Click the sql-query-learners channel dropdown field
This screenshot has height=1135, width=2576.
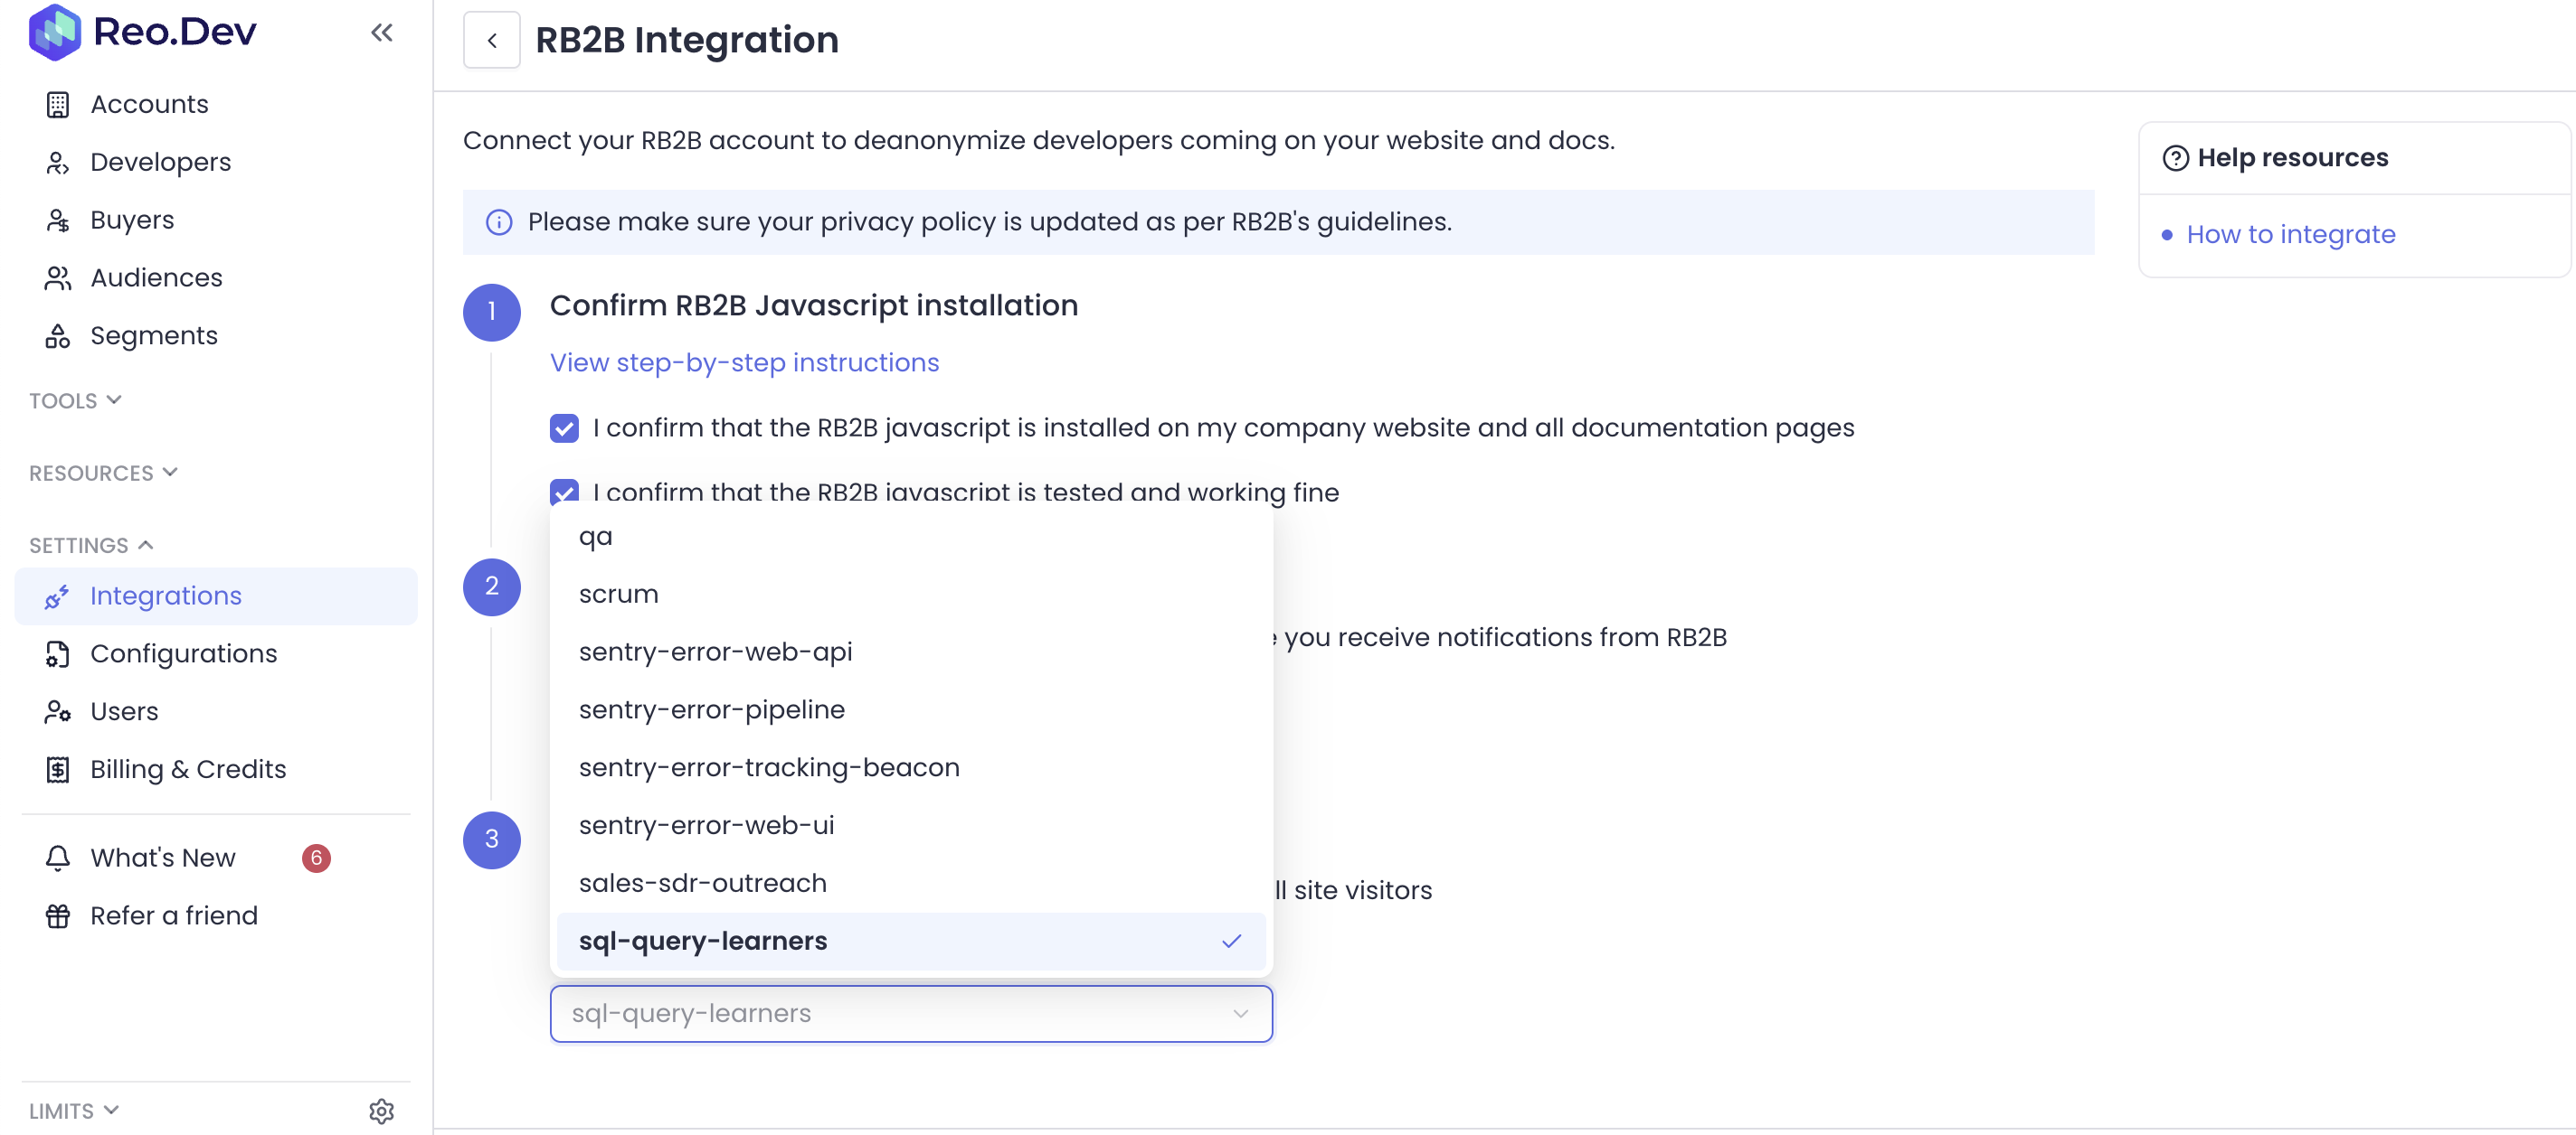[910, 1013]
